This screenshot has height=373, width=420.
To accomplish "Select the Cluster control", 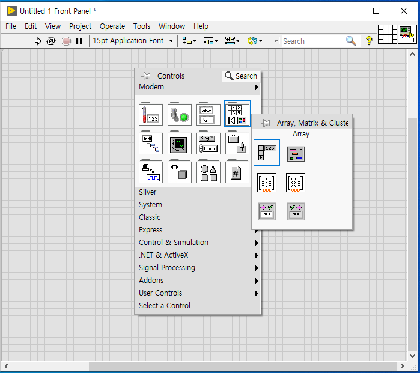I will pyautogui.click(x=296, y=154).
